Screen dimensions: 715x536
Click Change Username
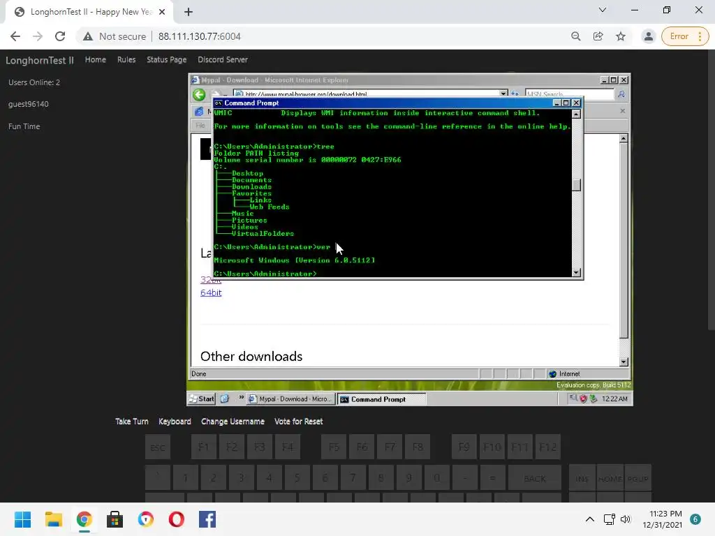233,422
